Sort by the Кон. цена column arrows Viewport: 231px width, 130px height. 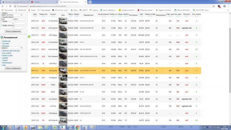pos(178,16)
